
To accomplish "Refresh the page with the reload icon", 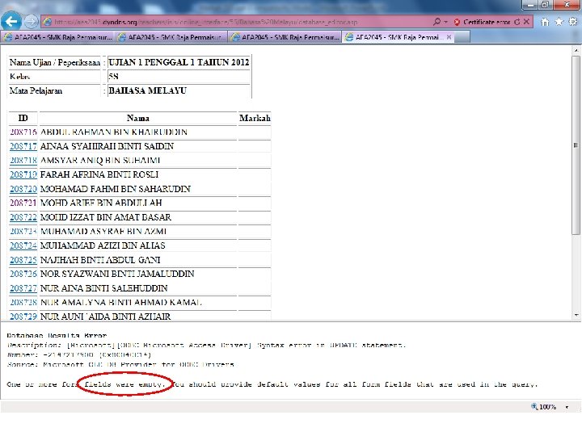I will pyautogui.click(x=517, y=22).
